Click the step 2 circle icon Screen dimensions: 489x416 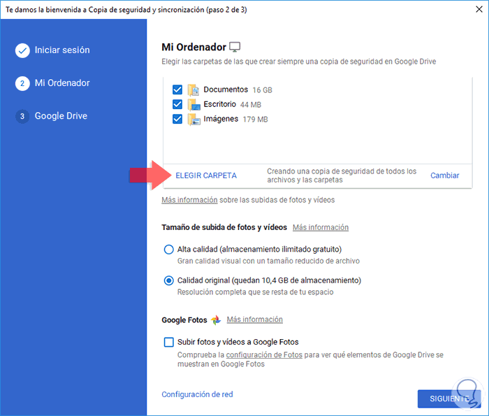(22, 83)
